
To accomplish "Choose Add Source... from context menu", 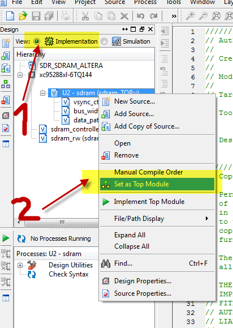I will coord(157,114).
